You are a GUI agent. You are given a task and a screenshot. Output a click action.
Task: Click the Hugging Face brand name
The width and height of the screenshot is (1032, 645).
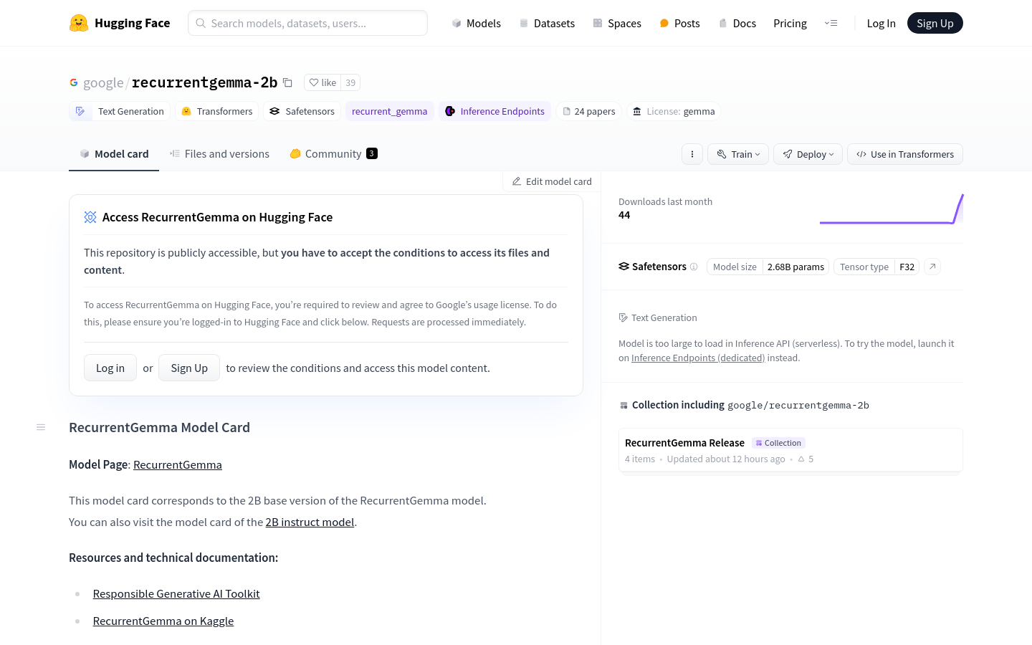pyautogui.click(x=132, y=23)
